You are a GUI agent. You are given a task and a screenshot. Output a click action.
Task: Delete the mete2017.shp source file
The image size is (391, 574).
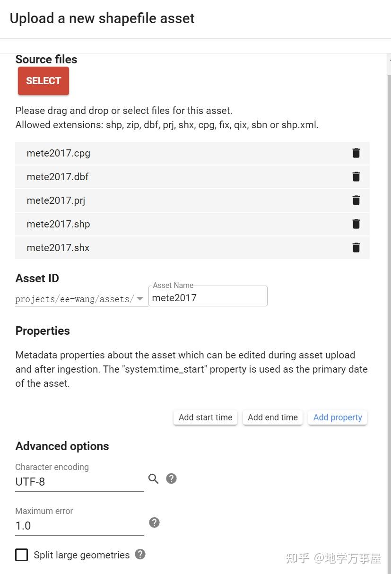point(356,224)
